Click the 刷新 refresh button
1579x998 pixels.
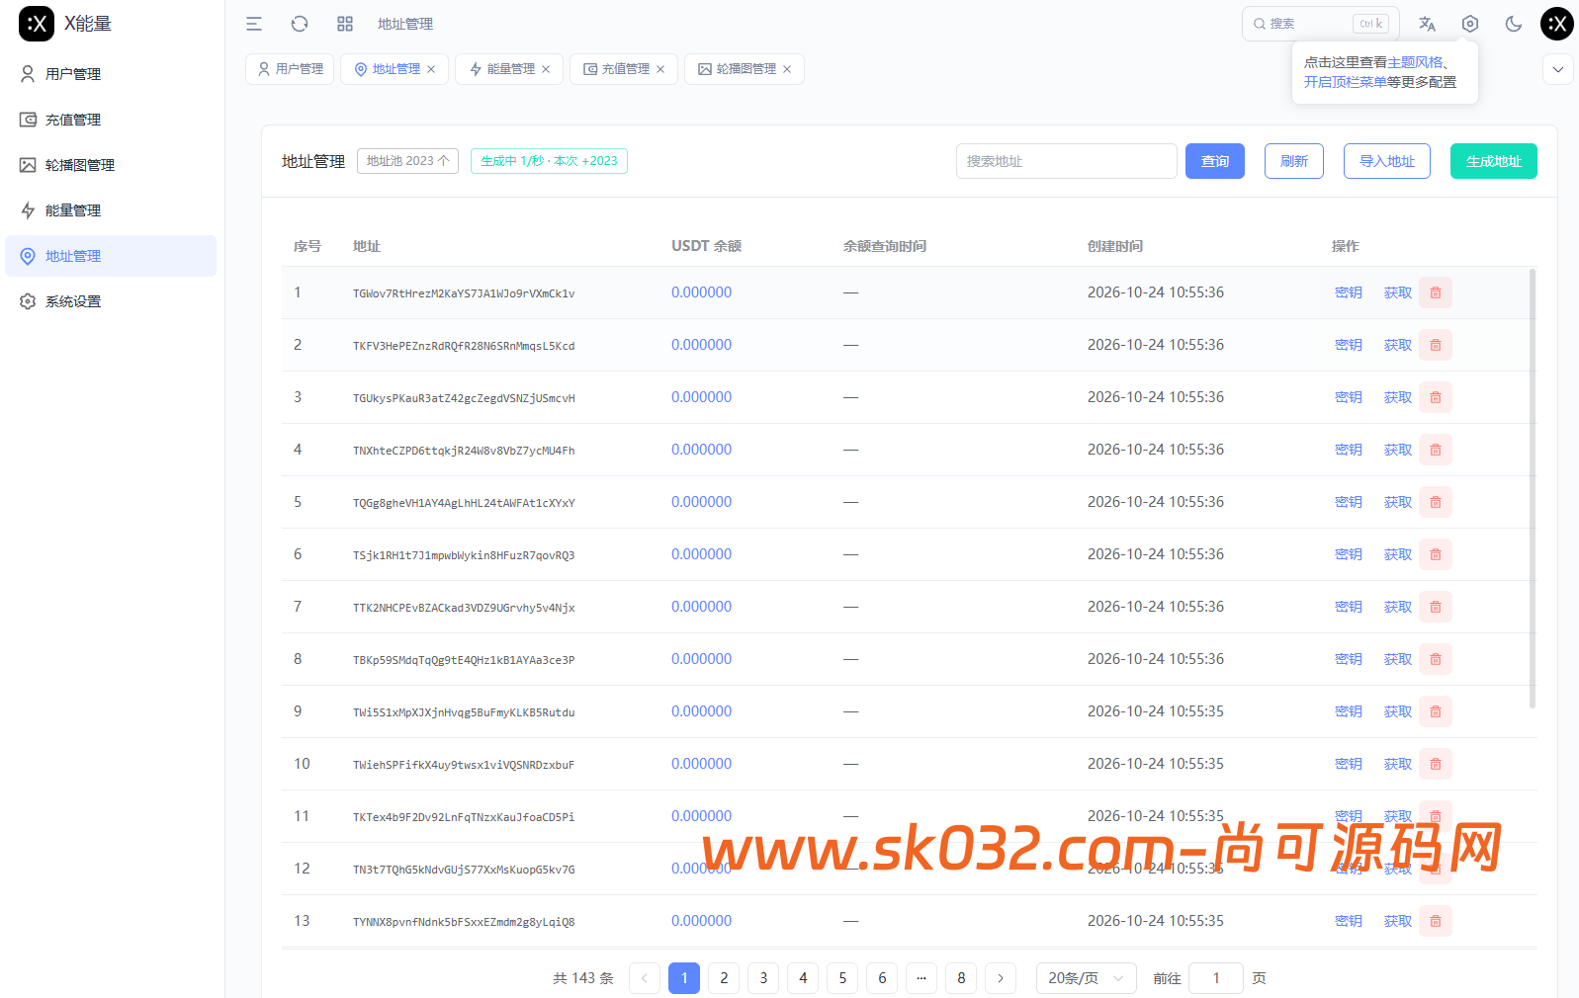point(1294,161)
